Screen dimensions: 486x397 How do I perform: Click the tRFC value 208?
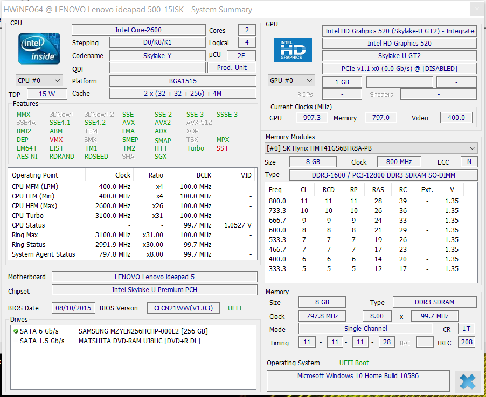467,342
